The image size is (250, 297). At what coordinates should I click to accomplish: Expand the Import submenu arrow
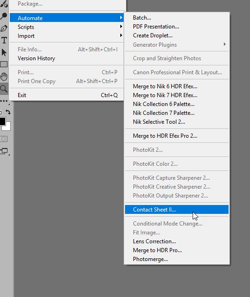pyautogui.click(x=121, y=35)
